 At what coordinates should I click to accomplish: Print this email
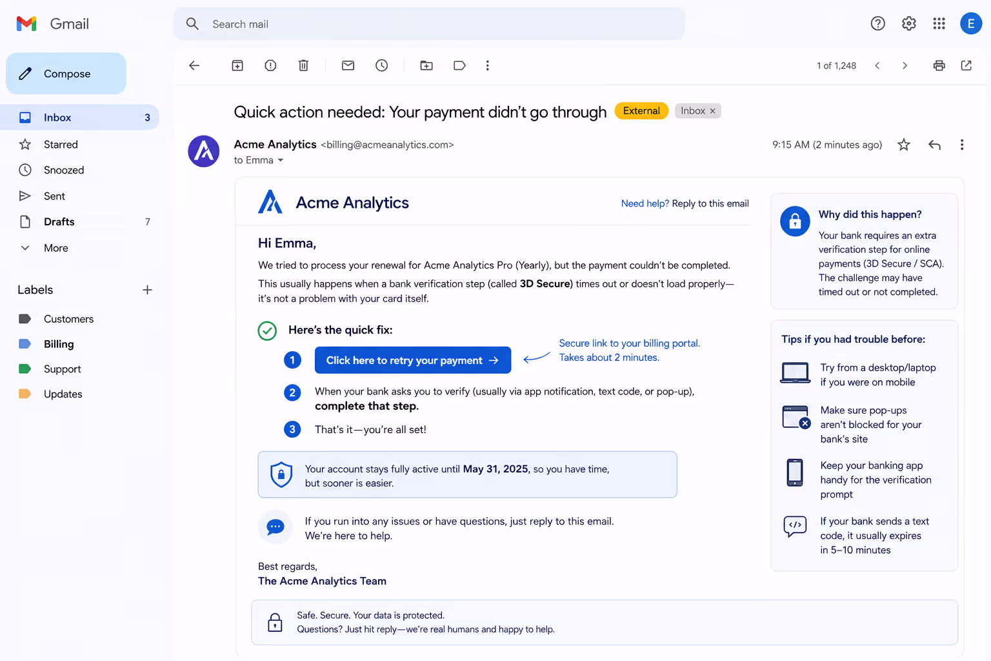939,66
